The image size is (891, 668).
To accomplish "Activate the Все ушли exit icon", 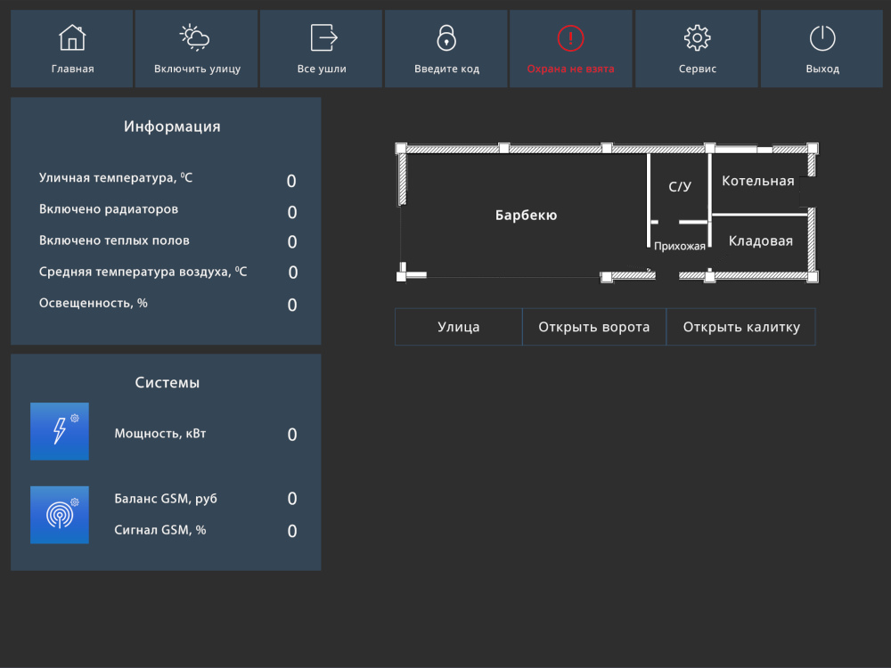I will (324, 38).
